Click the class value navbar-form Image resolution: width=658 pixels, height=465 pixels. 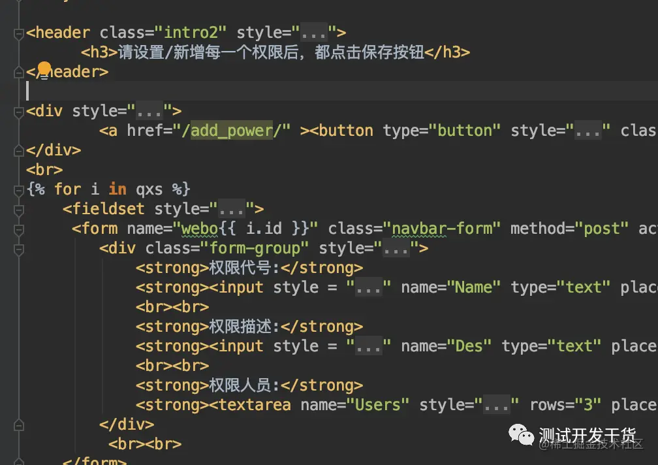click(x=441, y=229)
